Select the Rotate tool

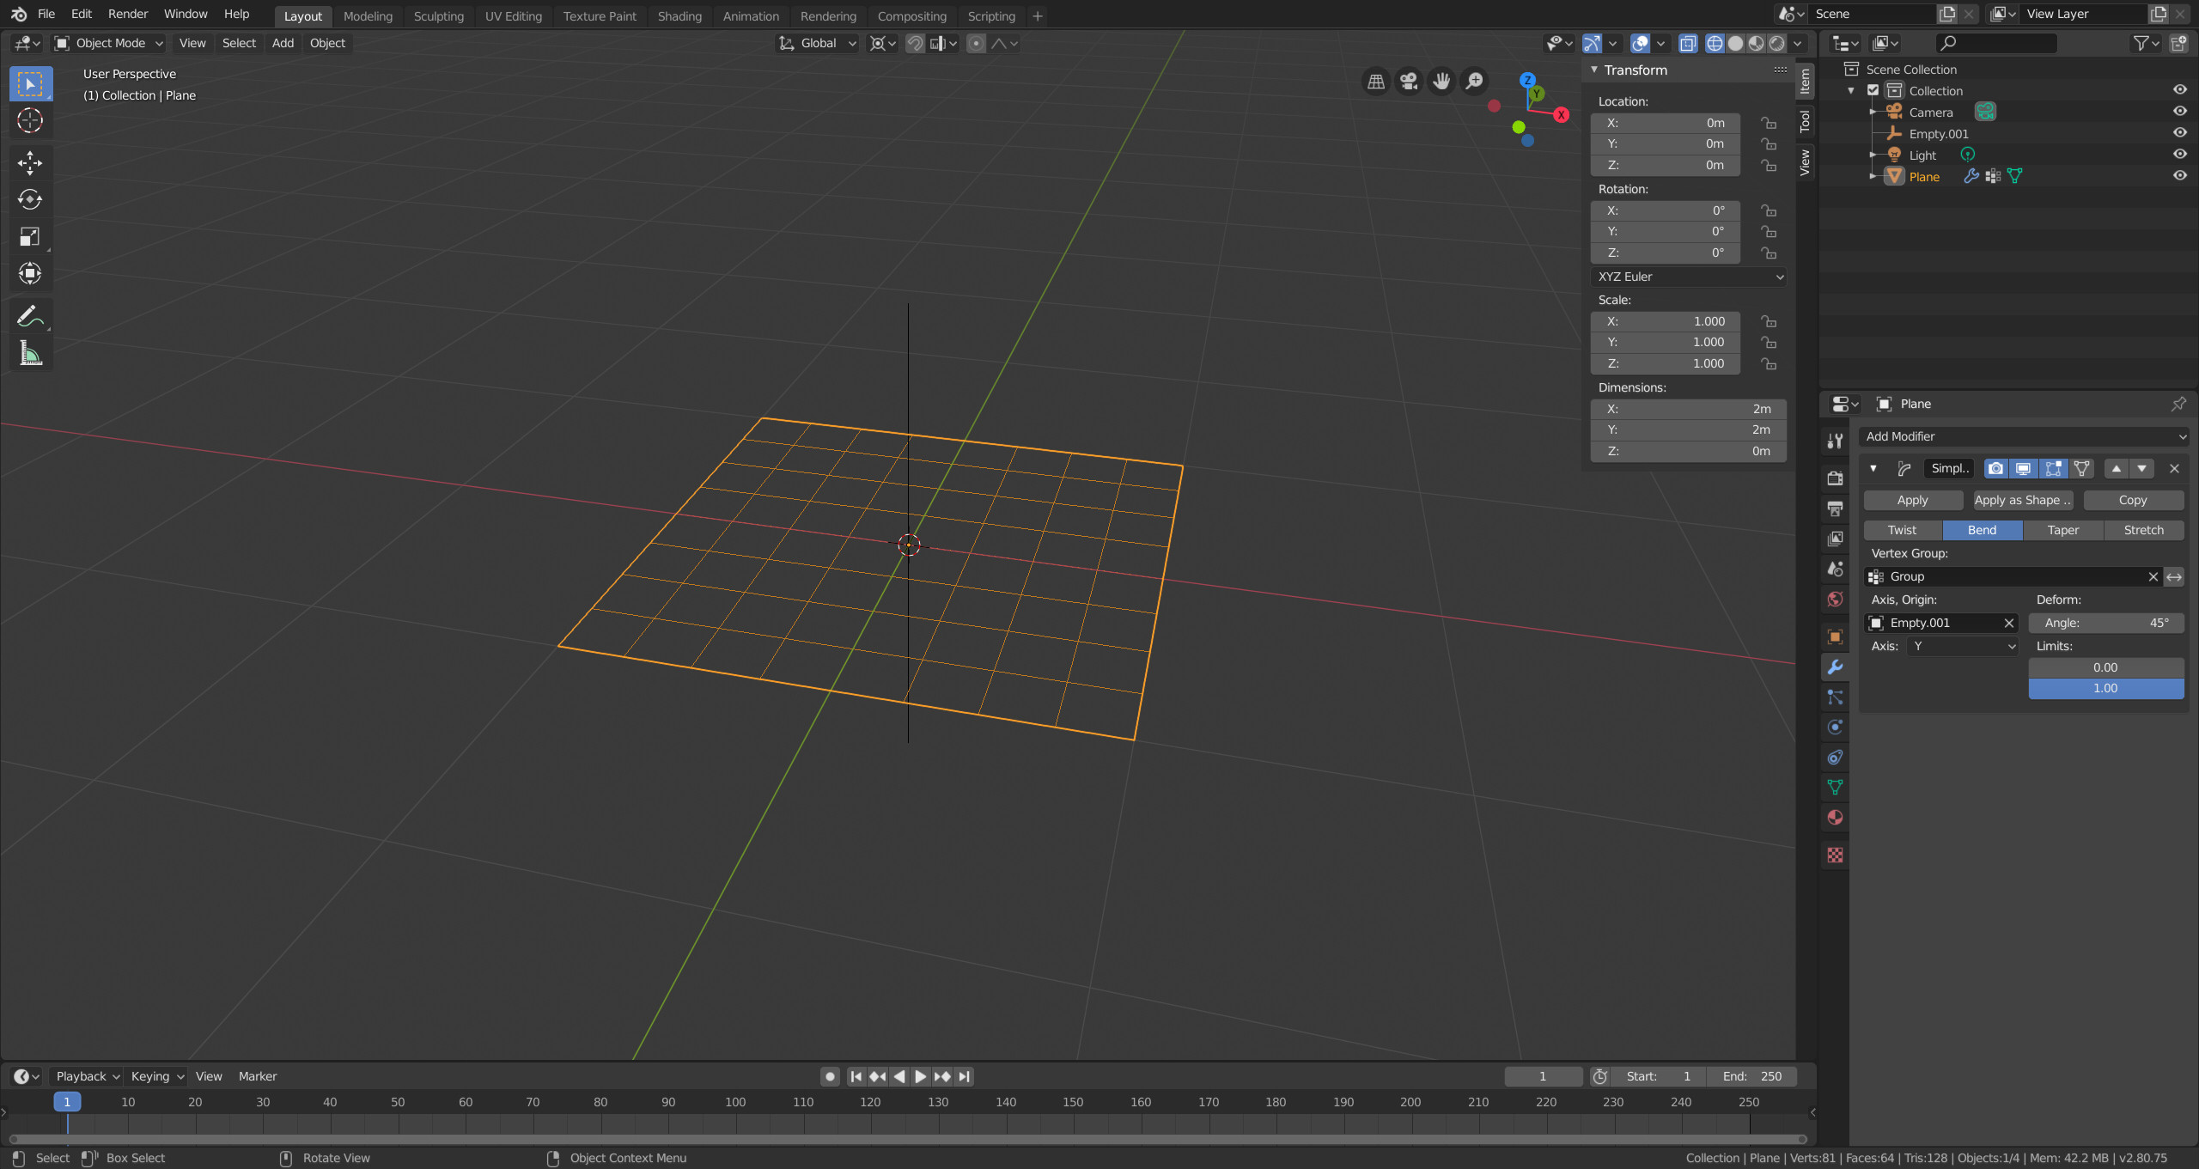(x=30, y=200)
